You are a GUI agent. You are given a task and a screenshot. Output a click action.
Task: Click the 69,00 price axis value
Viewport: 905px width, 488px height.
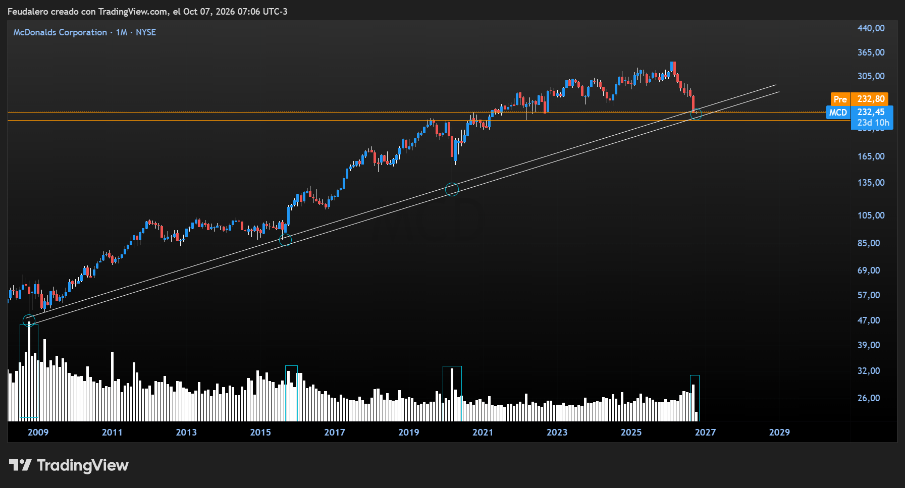869,270
